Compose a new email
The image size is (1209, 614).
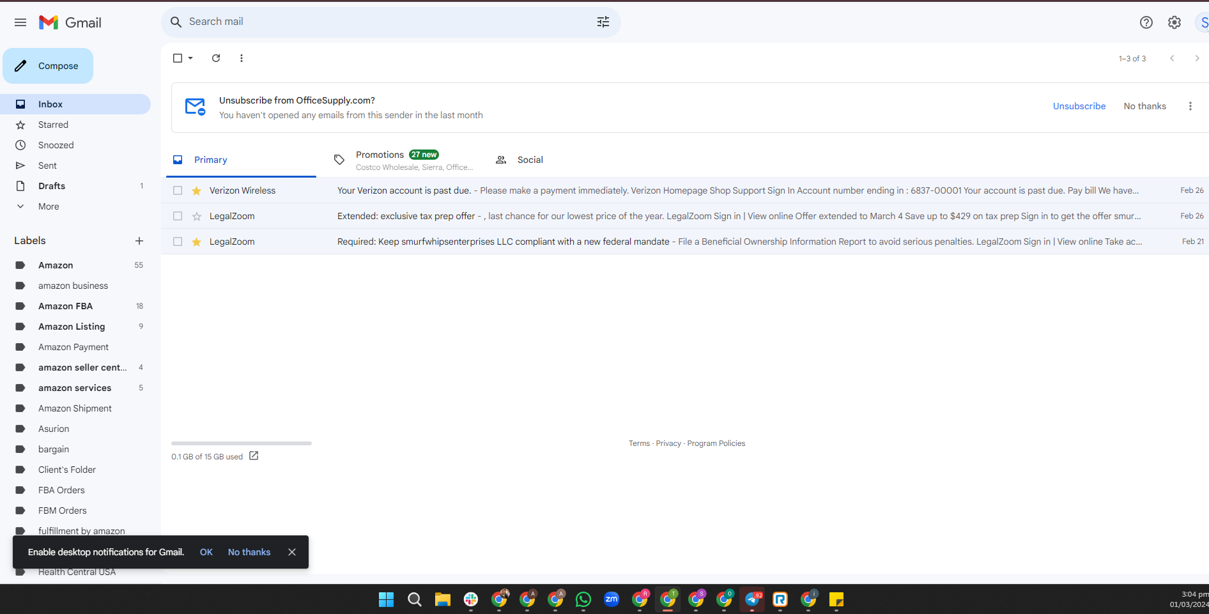tap(48, 66)
